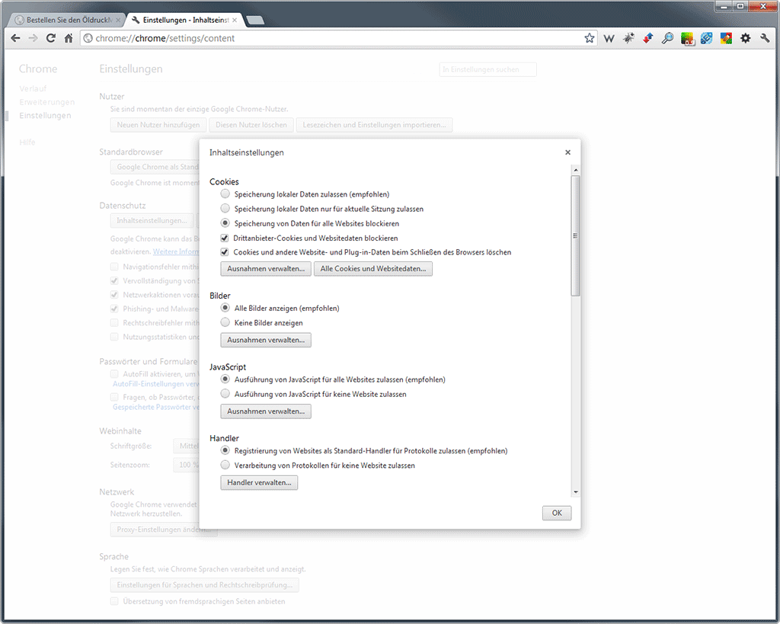Screen dimensions: 780x624
Task: Click the dialog scrollbar up arrow
Action: pos(576,170)
